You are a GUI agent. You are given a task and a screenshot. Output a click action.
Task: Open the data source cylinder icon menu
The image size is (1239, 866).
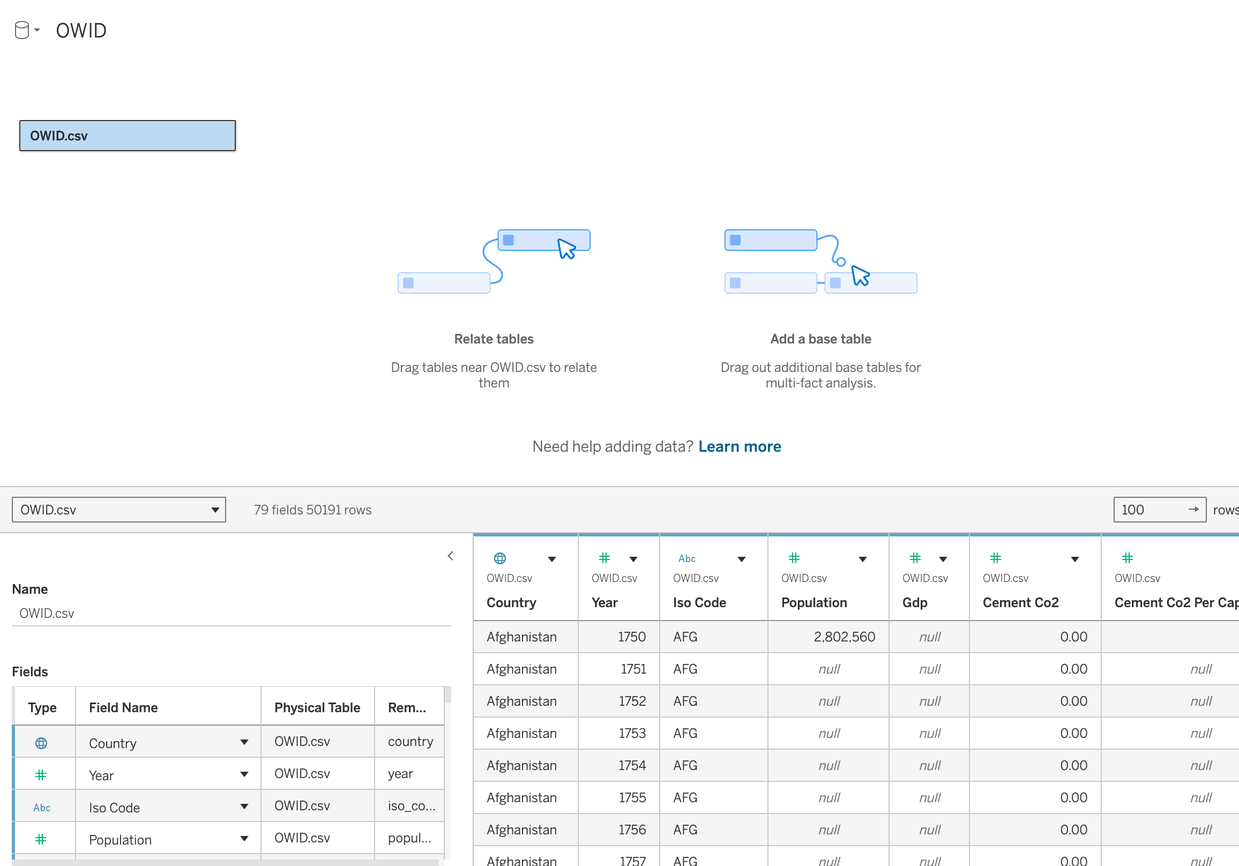27,30
